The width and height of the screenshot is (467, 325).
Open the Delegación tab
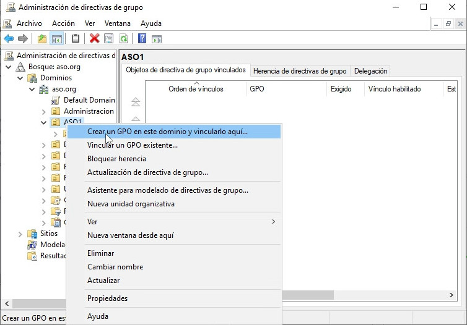(x=371, y=71)
